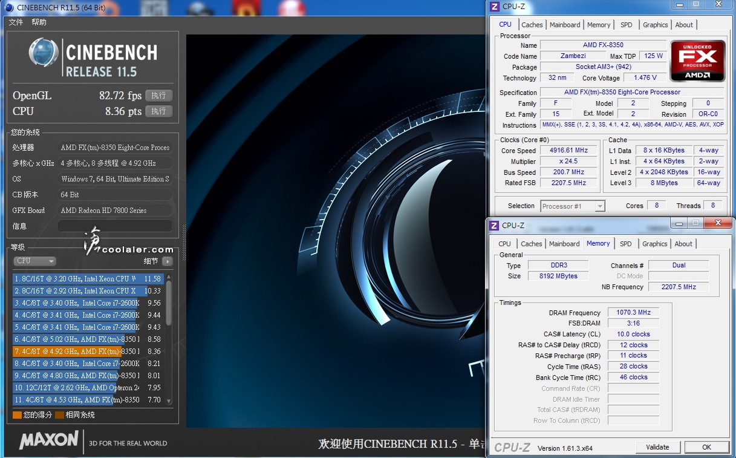The image size is (736, 458).
Task: Click the CINEBENCH Release 11.5 logo
Action: [x=93, y=57]
